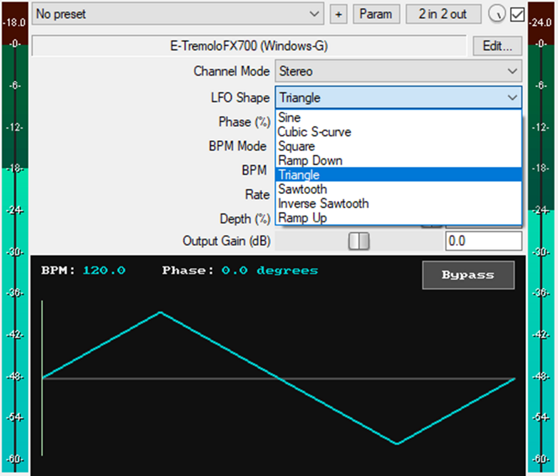Screen dimensions: 558x476
Task: Click the plugin name E-TremoloFX700 field
Action: click(x=249, y=46)
